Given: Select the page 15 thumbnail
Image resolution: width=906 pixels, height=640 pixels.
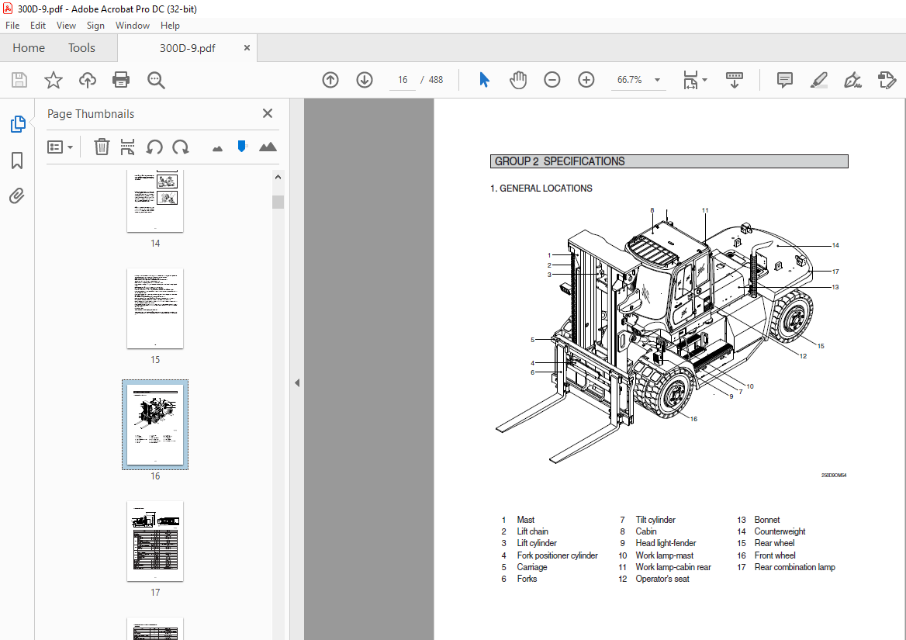Looking at the screenshot, I should (155, 309).
